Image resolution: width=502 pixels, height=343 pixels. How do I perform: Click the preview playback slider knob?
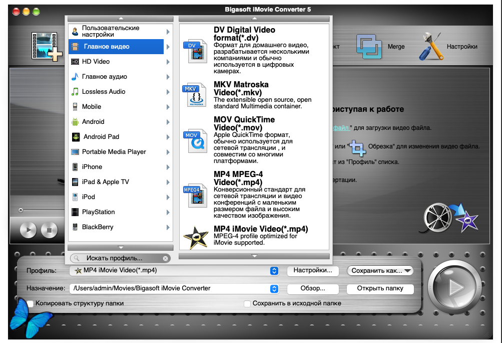(x=21, y=210)
